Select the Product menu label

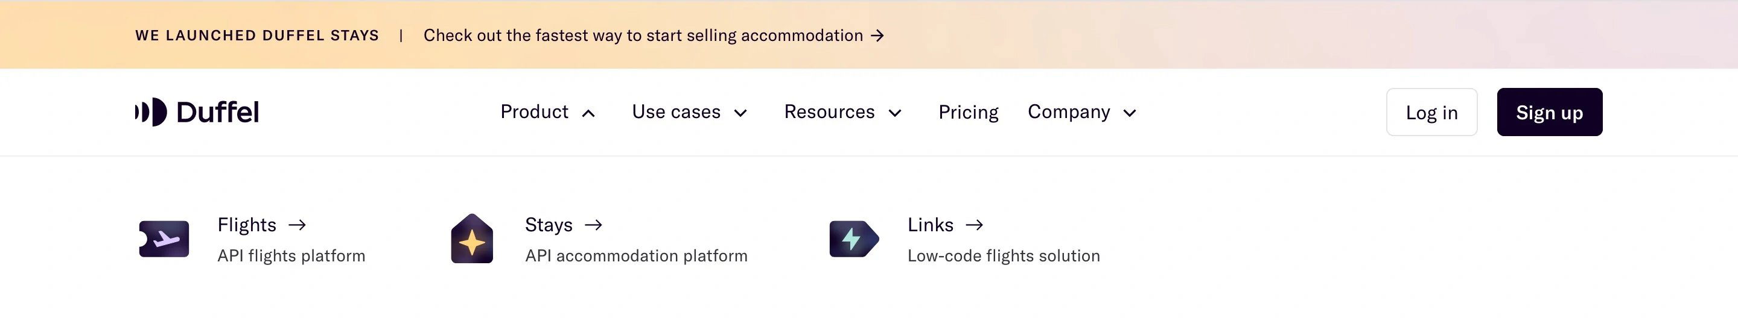(534, 112)
